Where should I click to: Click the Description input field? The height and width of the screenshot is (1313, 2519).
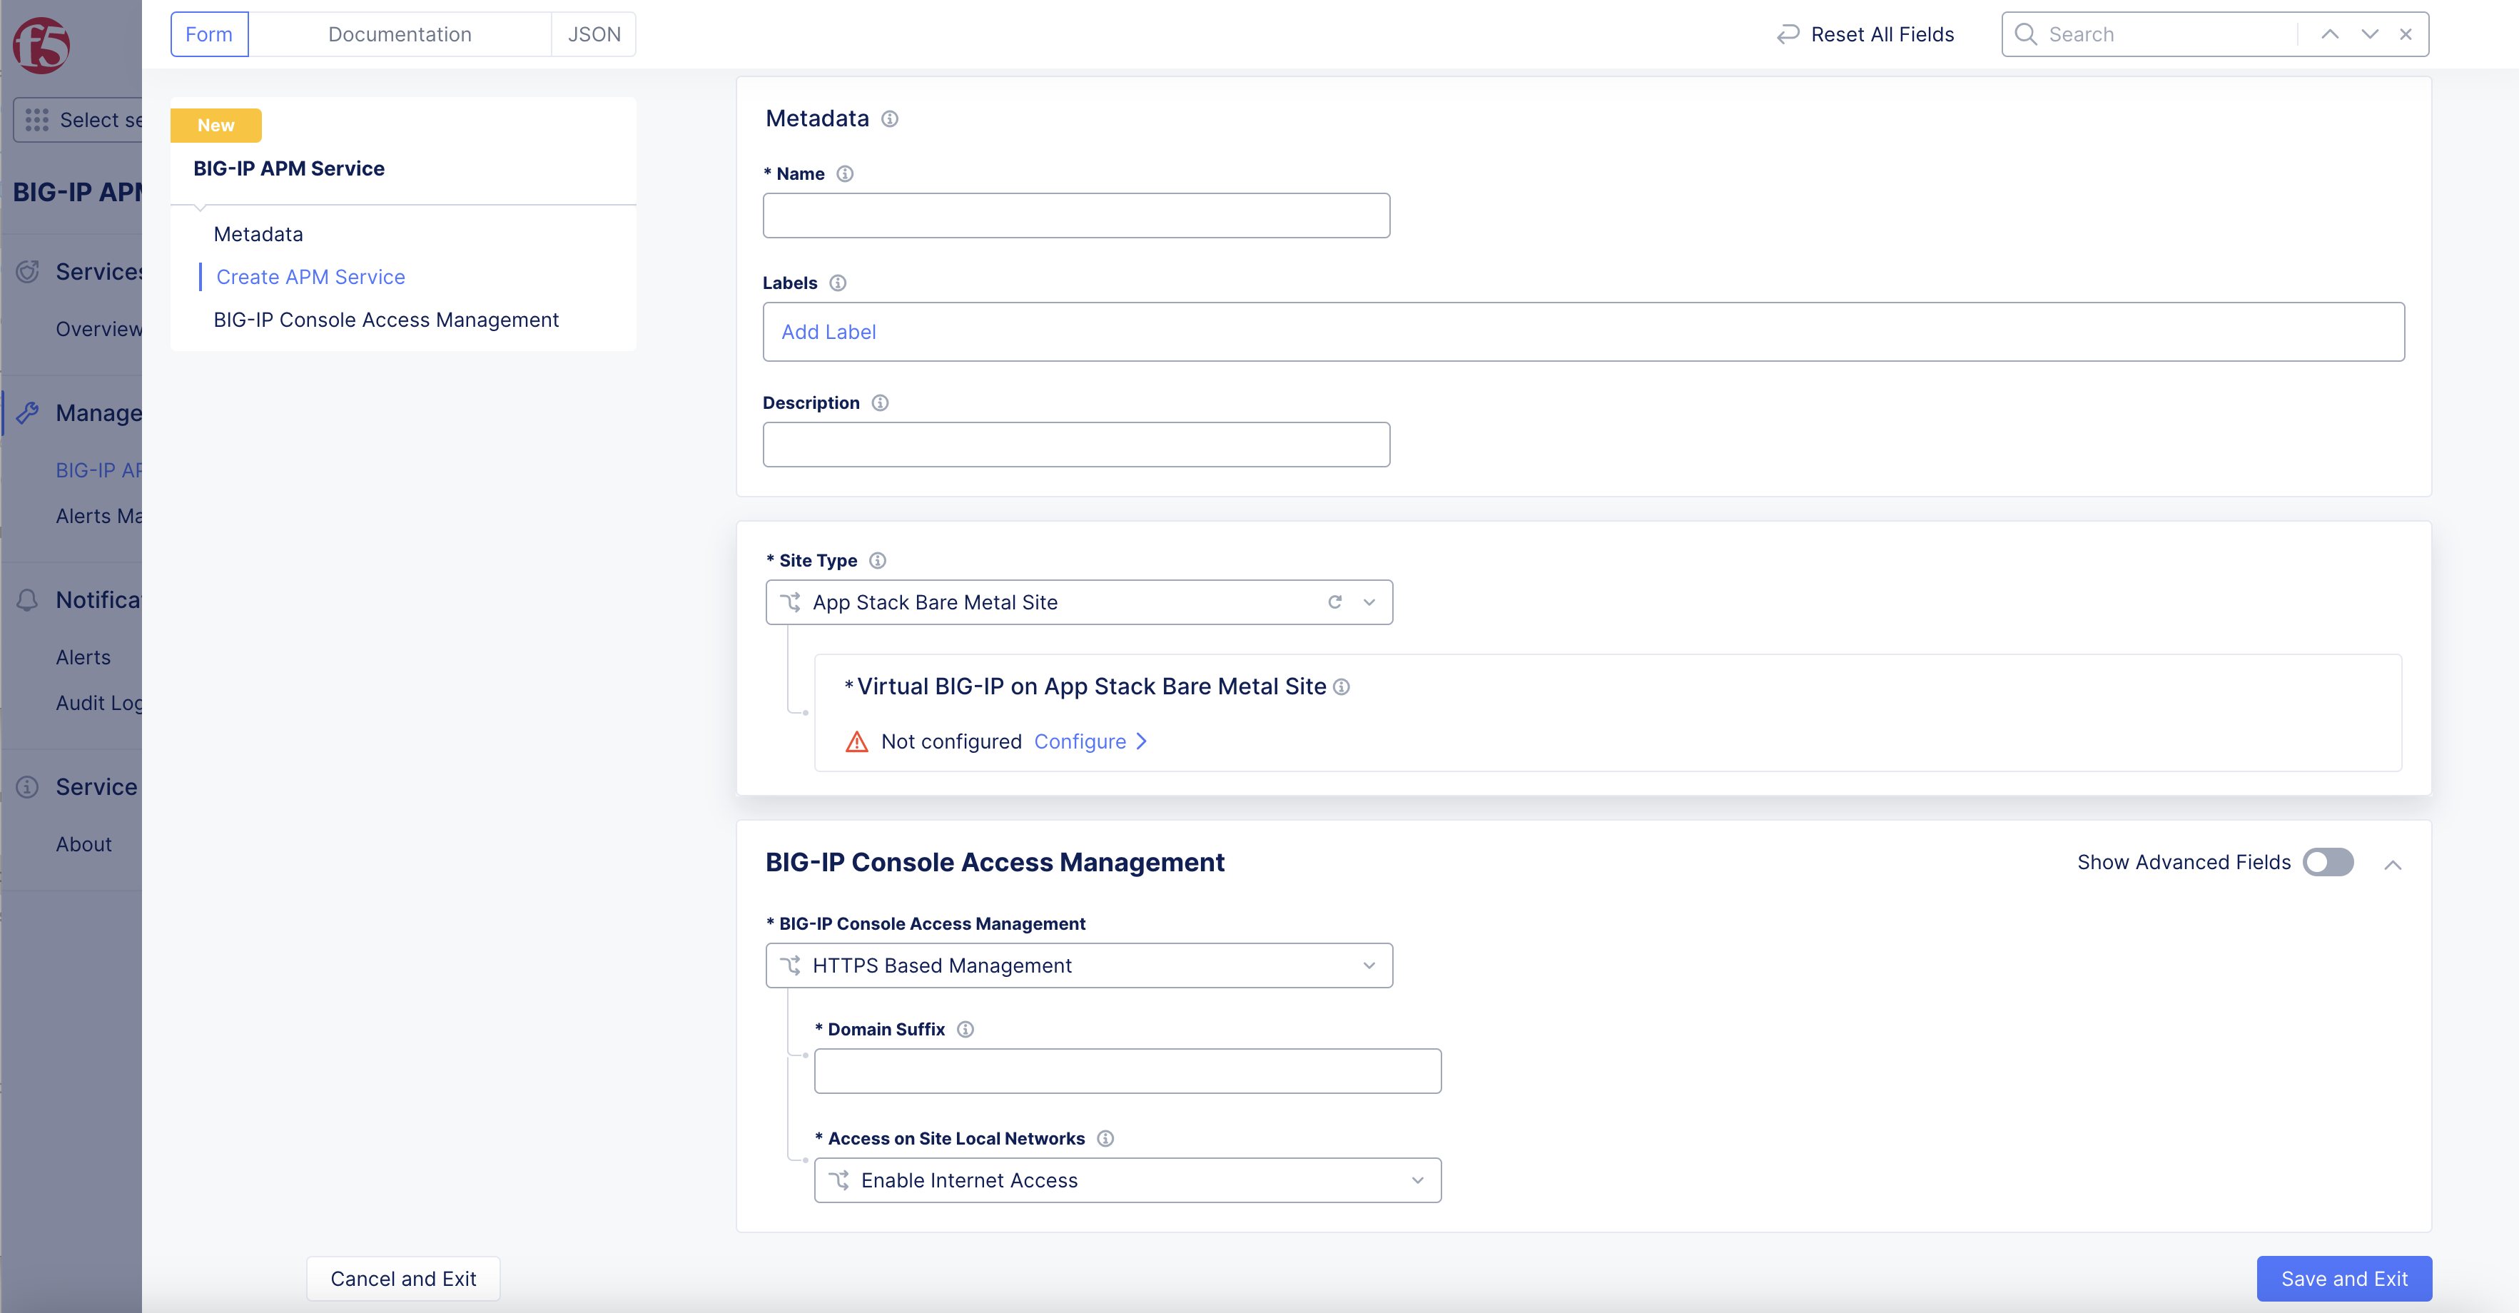(1075, 445)
